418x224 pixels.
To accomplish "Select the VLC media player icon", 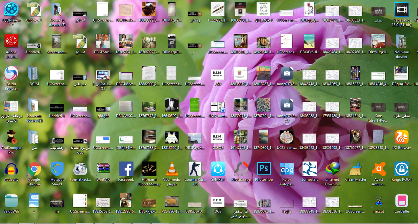I will coord(172,169).
